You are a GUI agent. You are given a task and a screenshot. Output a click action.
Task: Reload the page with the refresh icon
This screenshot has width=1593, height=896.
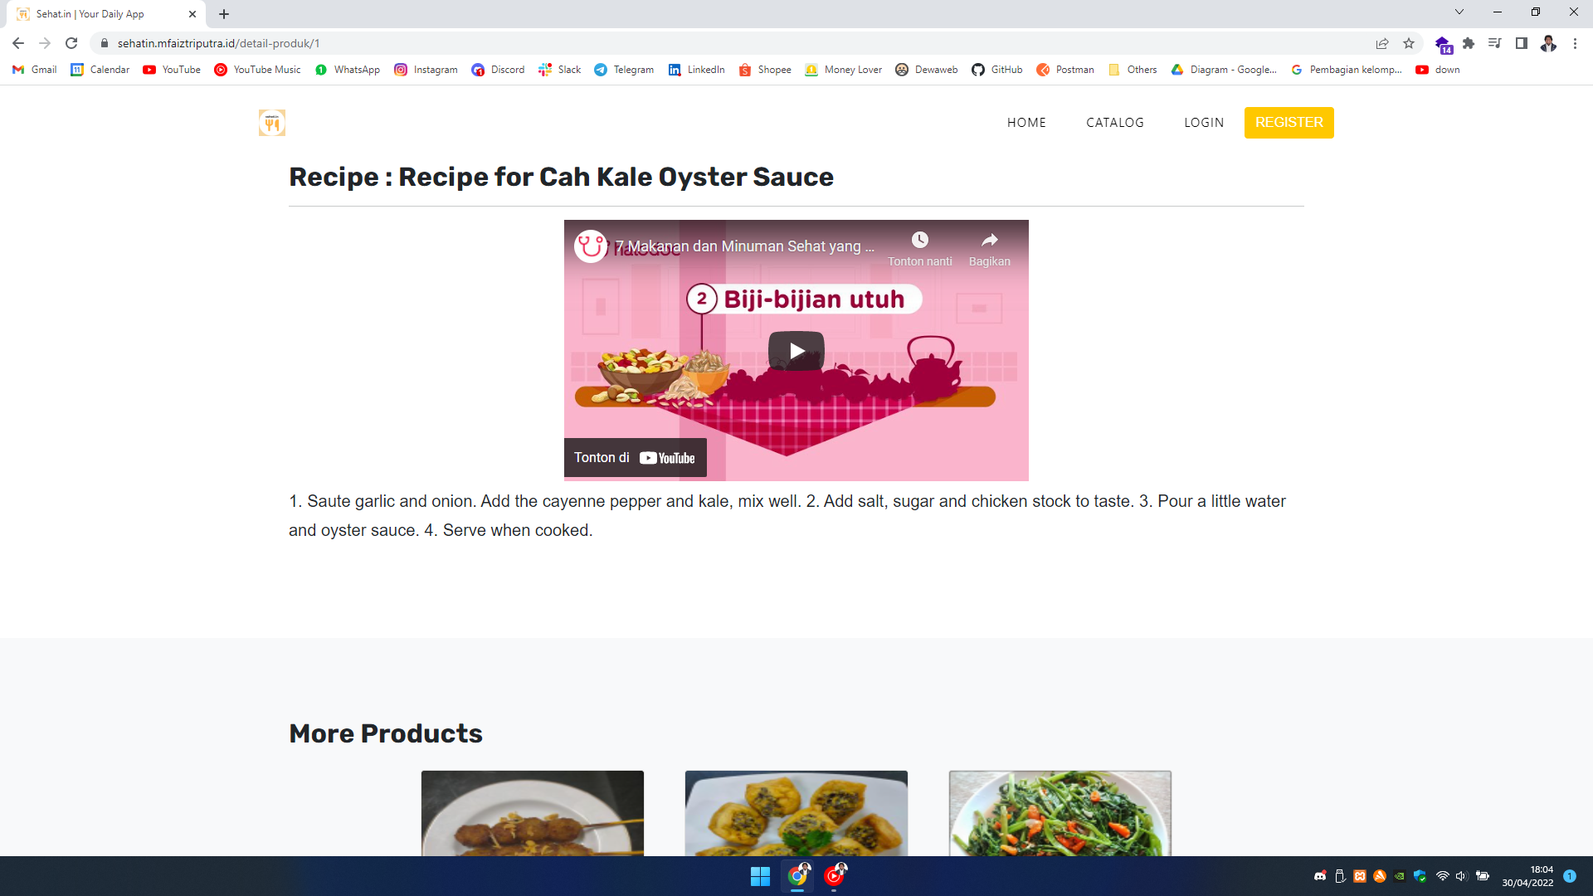pos(71,43)
